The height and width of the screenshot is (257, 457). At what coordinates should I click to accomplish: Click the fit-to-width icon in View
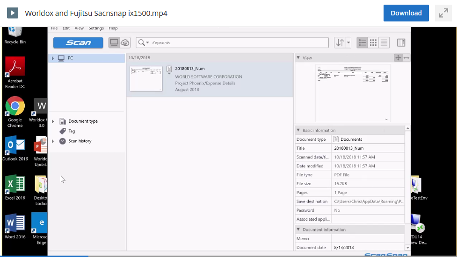406,58
